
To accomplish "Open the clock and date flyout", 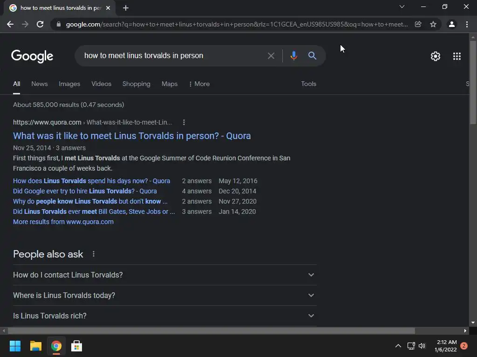I will point(446,346).
